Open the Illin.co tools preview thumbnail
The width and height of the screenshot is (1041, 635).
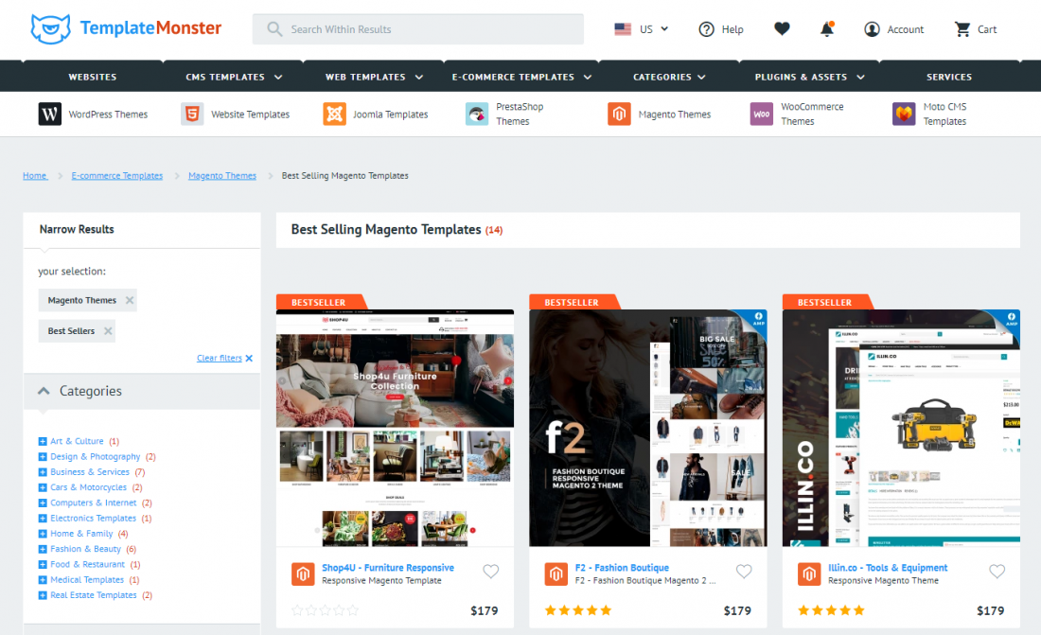point(901,428)
